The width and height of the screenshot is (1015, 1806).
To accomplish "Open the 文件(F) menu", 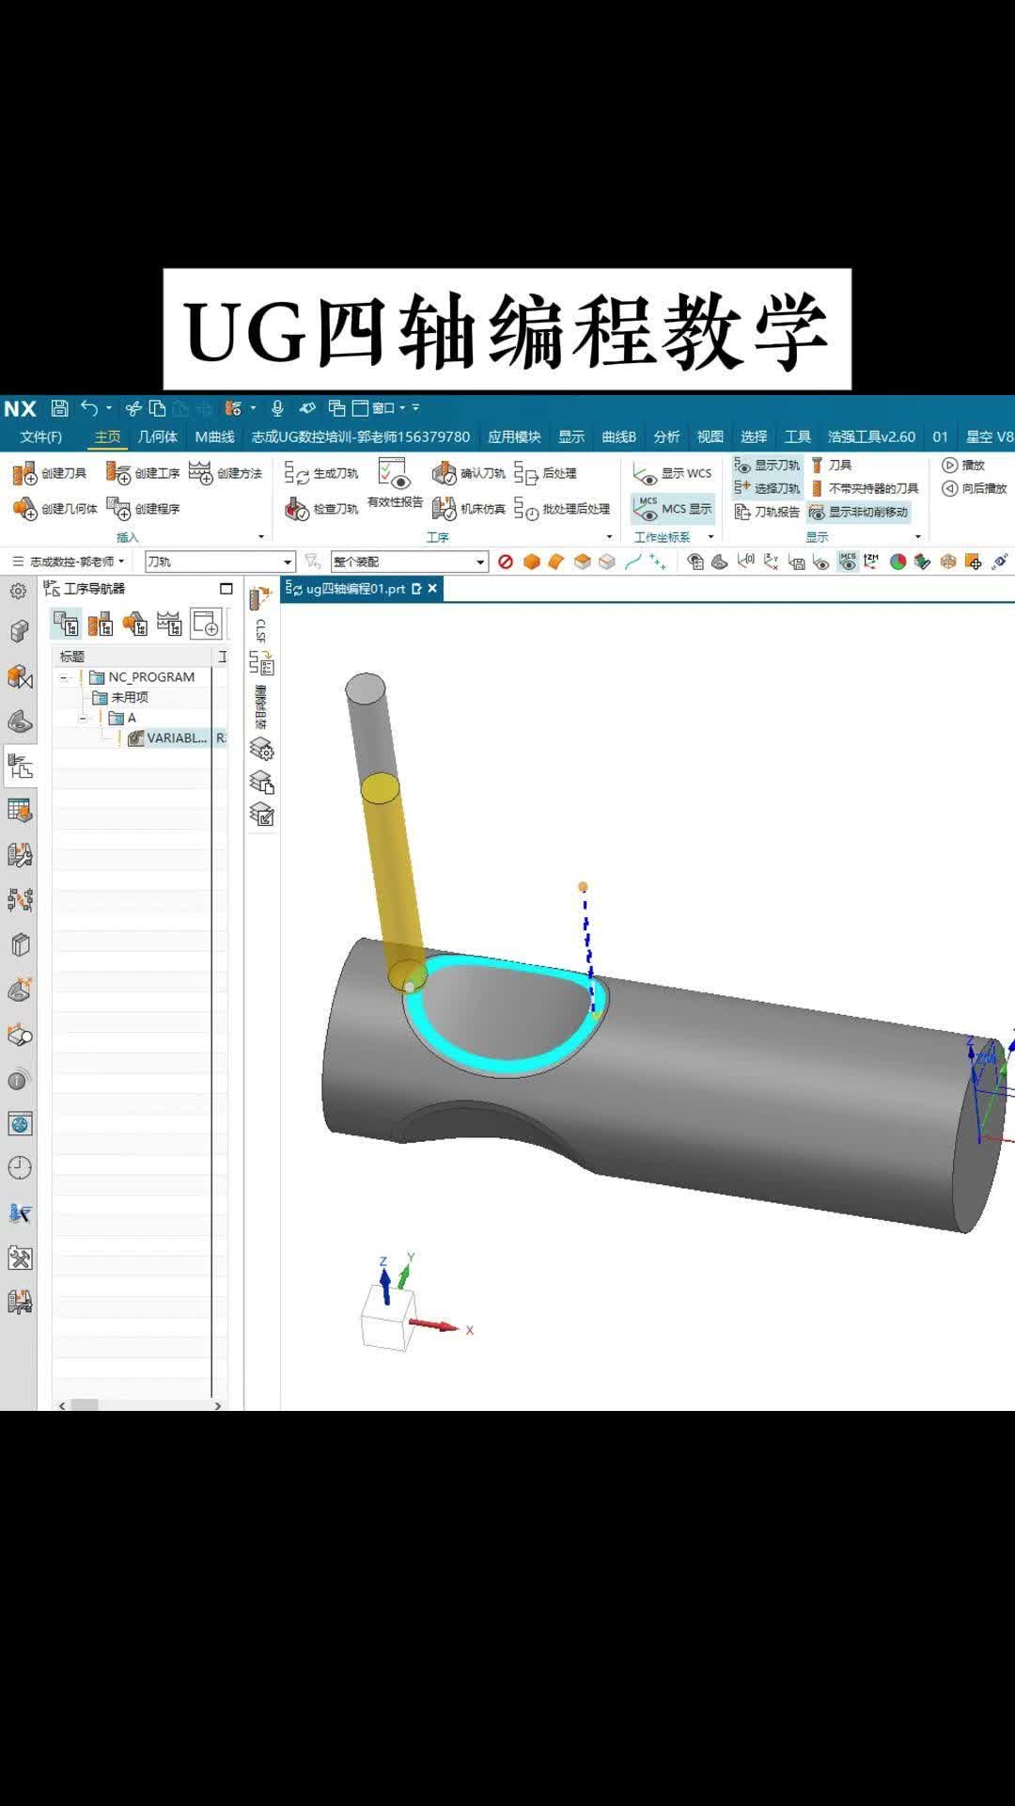I will 40,437.
